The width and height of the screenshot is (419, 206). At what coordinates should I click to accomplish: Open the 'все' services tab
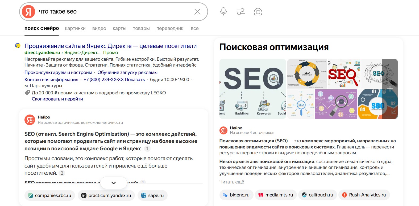coord(195,28)
